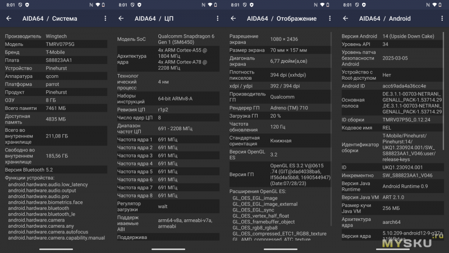The width and height of the screenshot is (449, 253).
Task: Go back from the AIDA64 Система screen
Action: (x=9, y=19)
